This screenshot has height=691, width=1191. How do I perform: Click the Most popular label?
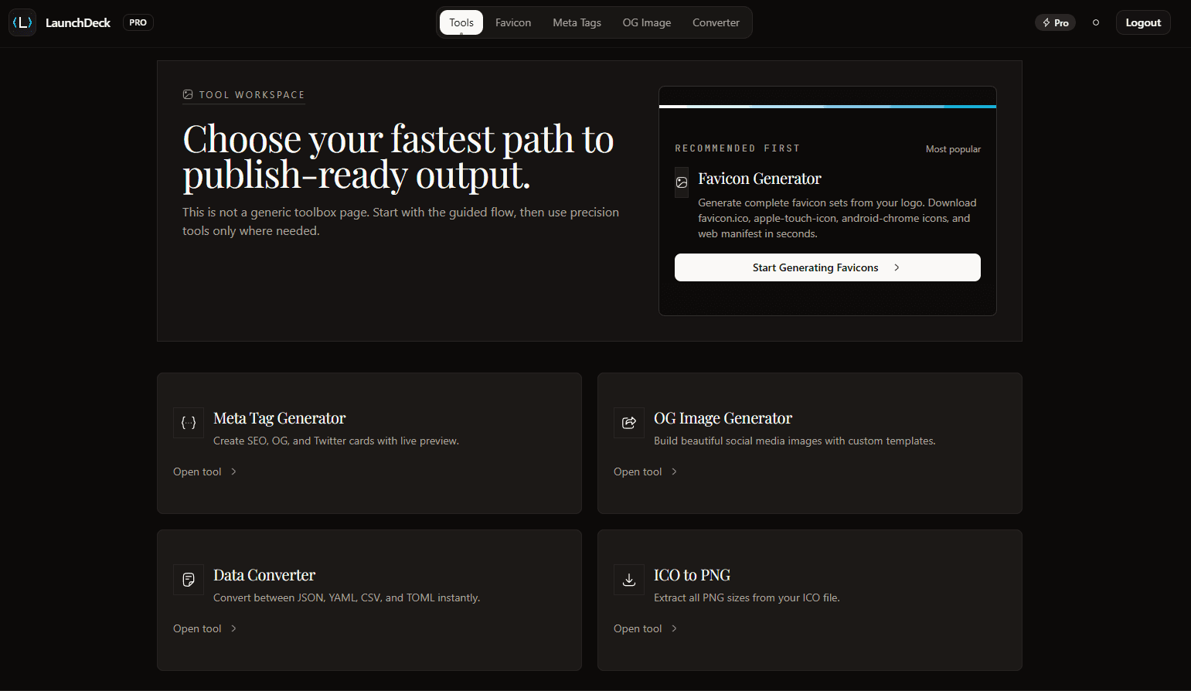point(953,149)
